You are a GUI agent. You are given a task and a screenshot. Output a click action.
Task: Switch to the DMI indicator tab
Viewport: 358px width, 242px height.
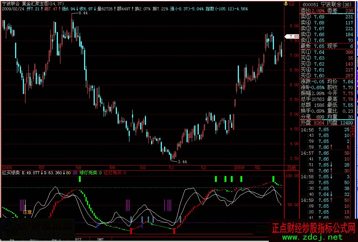coord(100,239)
